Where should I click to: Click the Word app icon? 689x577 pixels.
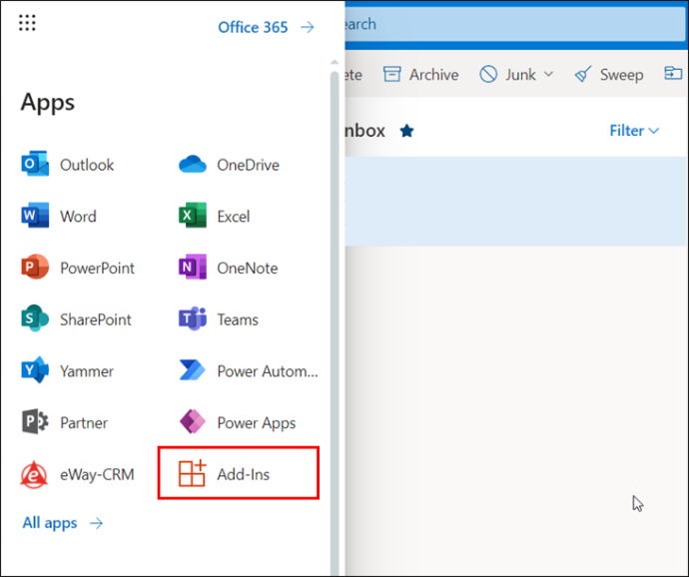pos(35,216)
